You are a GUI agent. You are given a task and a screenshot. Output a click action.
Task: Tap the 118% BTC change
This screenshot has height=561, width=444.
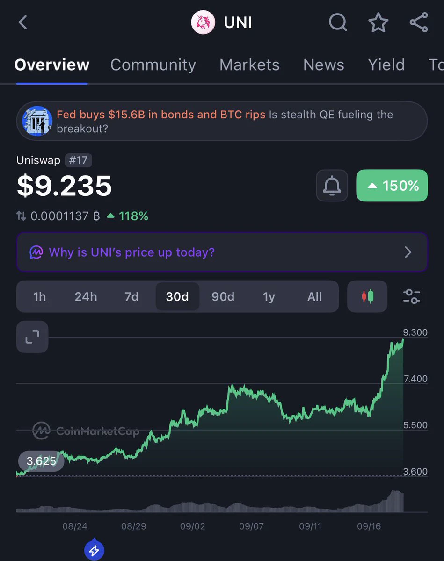[x=128, y=216]
